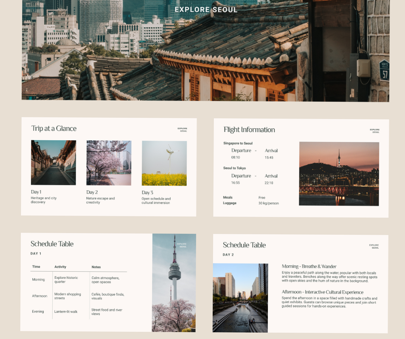The image size is (405, 339).
Task: Click the Trip at a Glance heading
Action: (x=53, y=128)
